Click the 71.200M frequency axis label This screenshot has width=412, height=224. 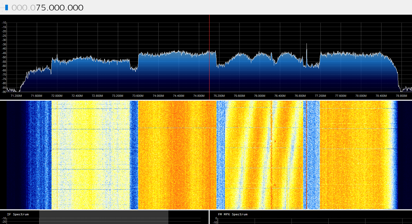[16, 96]
